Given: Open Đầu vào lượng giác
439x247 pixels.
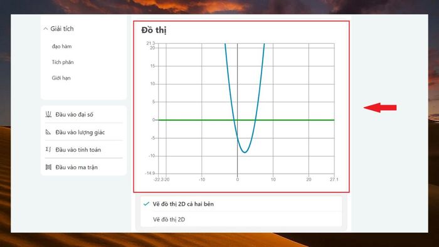Looking at the screenshot, I should click(x=80, y=132).
